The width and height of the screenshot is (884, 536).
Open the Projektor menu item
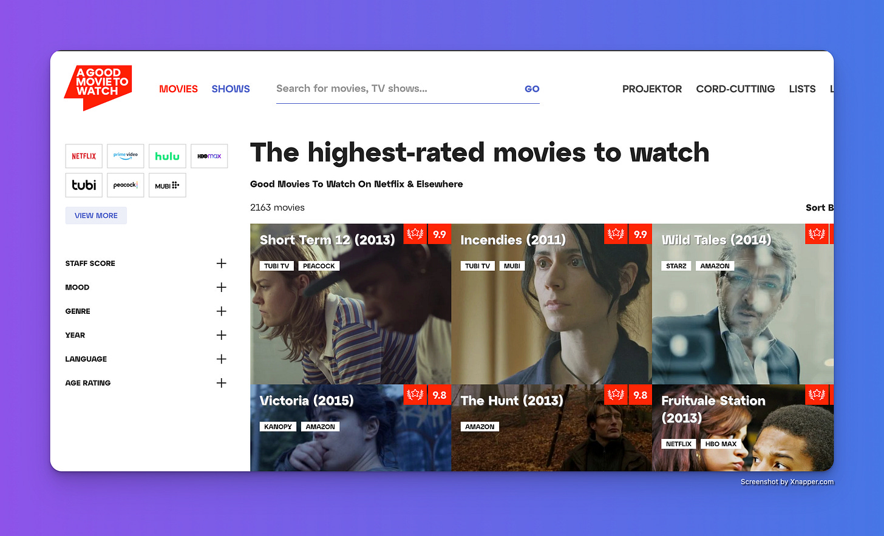tap(652, 89)
